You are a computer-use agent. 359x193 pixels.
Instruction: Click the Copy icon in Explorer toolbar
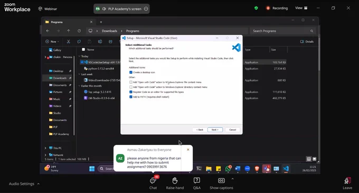(79, 41)
